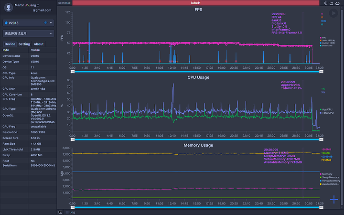Click the user avatar icon
344x215 pixels.
click(x=9, y=7)
